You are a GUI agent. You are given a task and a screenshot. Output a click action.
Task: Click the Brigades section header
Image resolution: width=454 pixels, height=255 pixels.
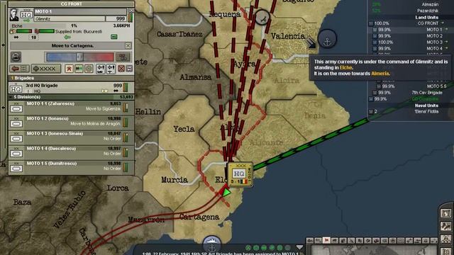point(71,78)
